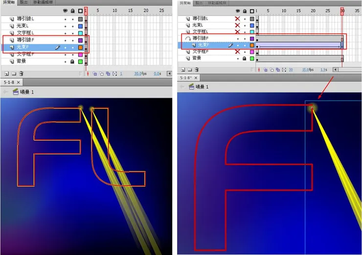362x255 pixels.
Task: Click timeline scroll-left arrow, right timeline
Action: pos(336,70)
